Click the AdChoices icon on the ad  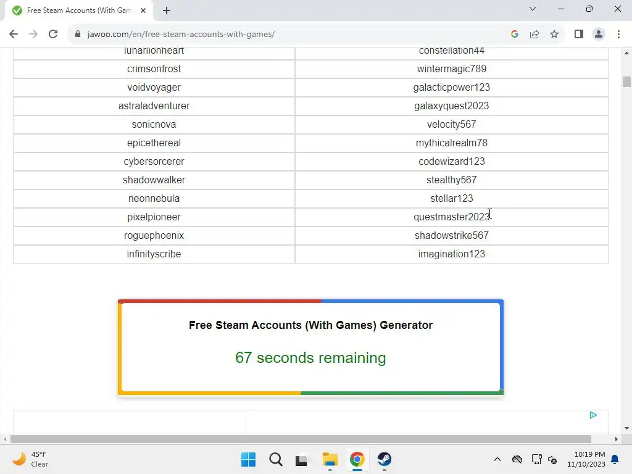tap(593, 415)
